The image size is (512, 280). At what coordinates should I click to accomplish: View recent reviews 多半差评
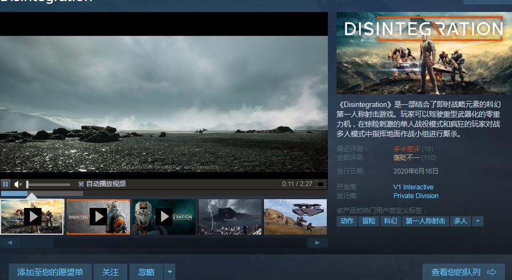(x=407, y=149)
